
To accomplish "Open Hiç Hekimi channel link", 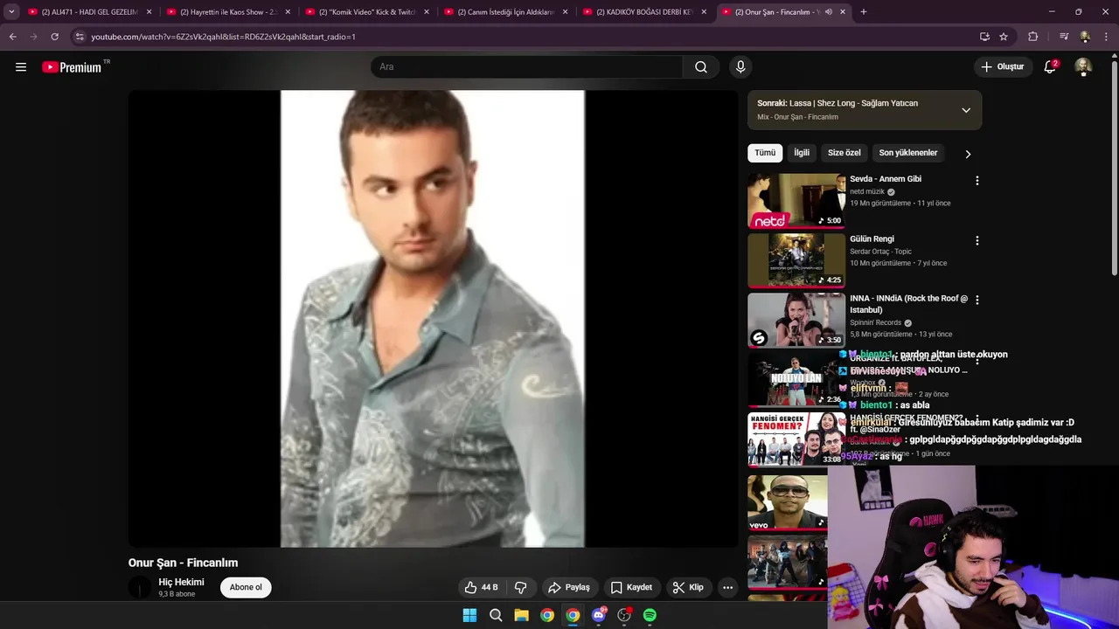I will click(181, 582).
